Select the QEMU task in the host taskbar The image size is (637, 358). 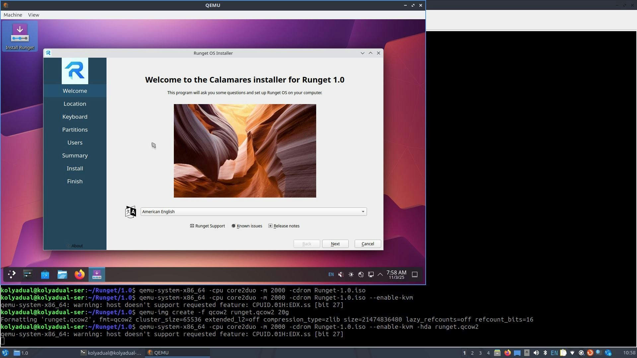coord(178,353)
